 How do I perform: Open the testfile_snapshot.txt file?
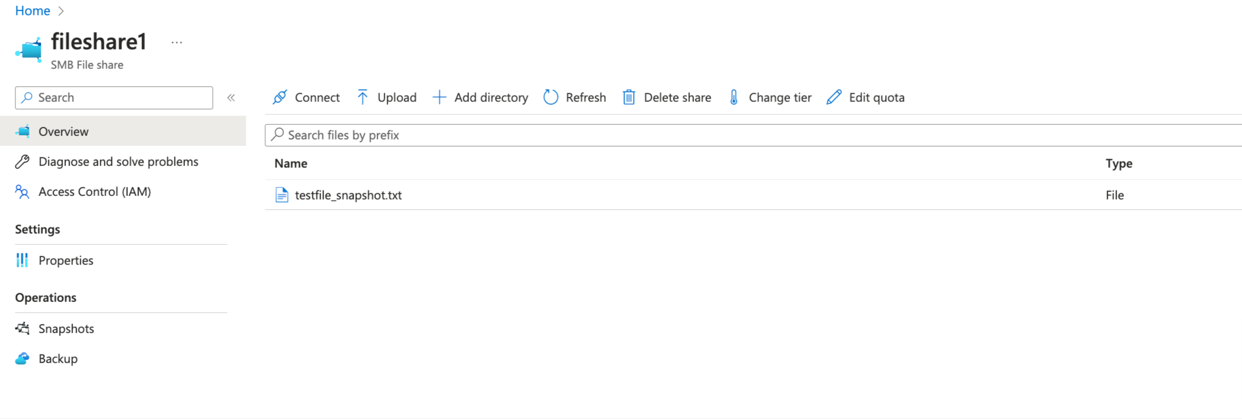click(x=348, y=195)
